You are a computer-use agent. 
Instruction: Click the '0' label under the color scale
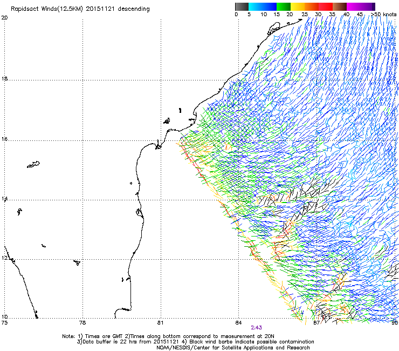pos(236,15)
